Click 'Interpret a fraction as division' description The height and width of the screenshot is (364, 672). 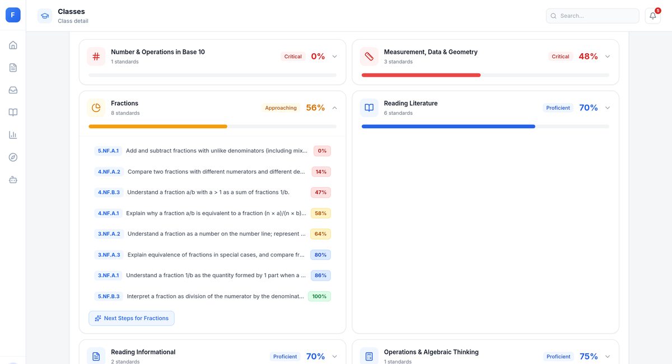click(216, 296)
